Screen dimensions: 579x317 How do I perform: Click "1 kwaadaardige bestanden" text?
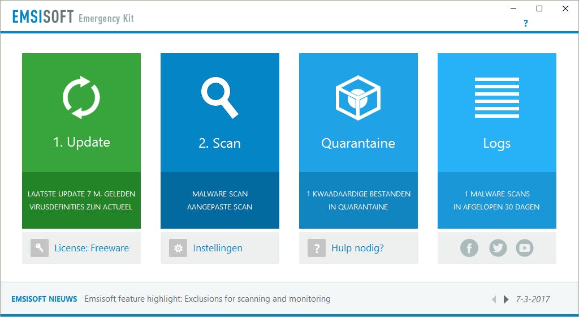point(358,194)
